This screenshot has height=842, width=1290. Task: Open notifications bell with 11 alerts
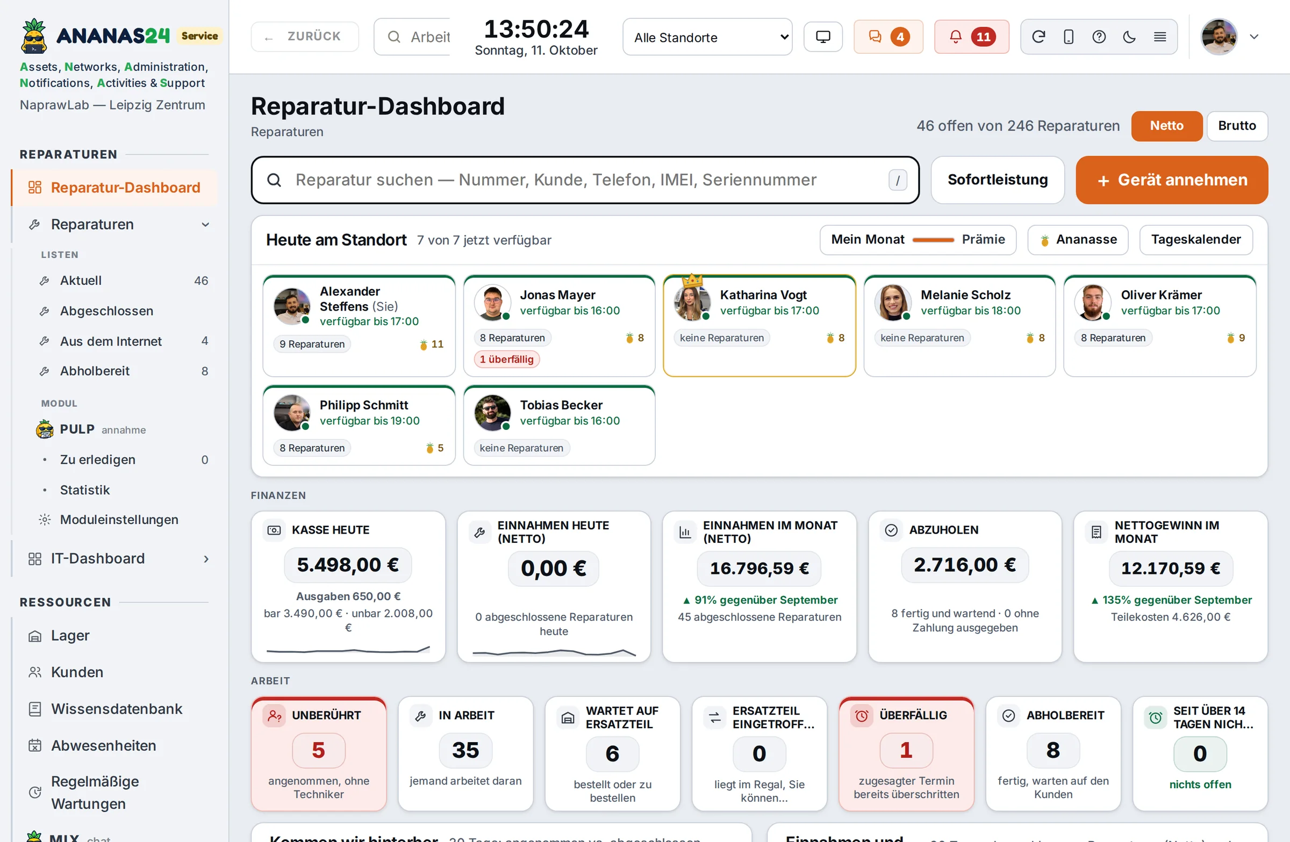click(x=971, y=37)
